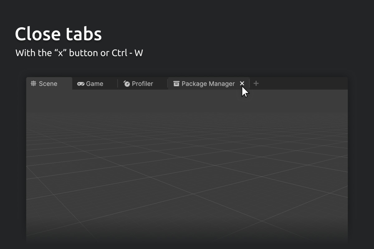Click the Game controller icon

pyautogui.click(x=81, y=84)
